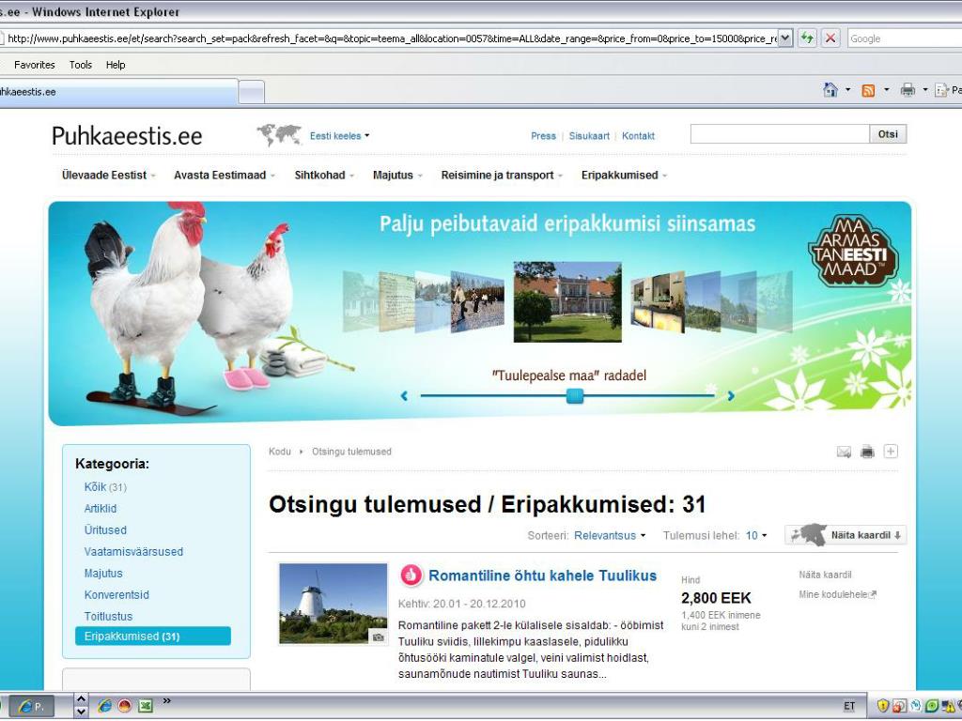This screenshot has height=721, width=962.
Task: Click the IE toolbar printer icon
Action: point(908,90)
